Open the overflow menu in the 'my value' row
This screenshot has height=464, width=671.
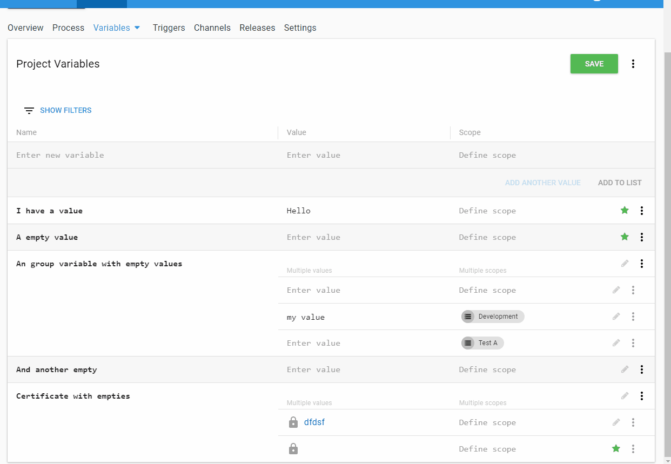(633, 317)
